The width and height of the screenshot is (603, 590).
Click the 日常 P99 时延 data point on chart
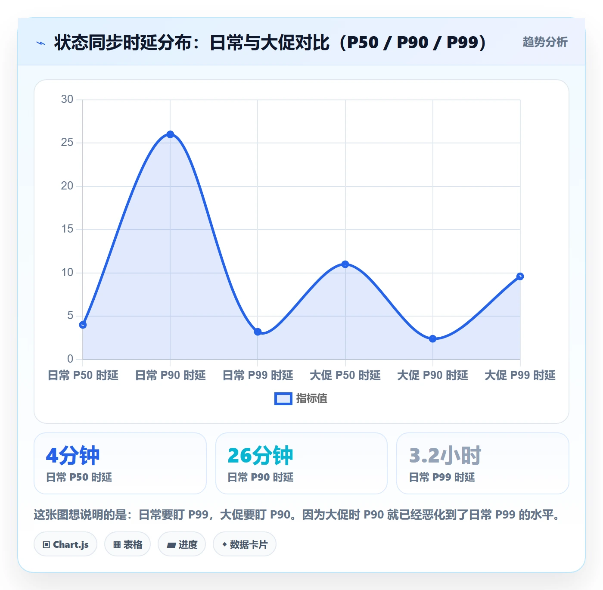(x=258, y=332)
